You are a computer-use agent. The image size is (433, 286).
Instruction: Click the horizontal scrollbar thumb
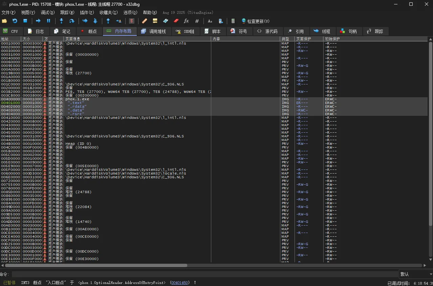click(96, 265)
